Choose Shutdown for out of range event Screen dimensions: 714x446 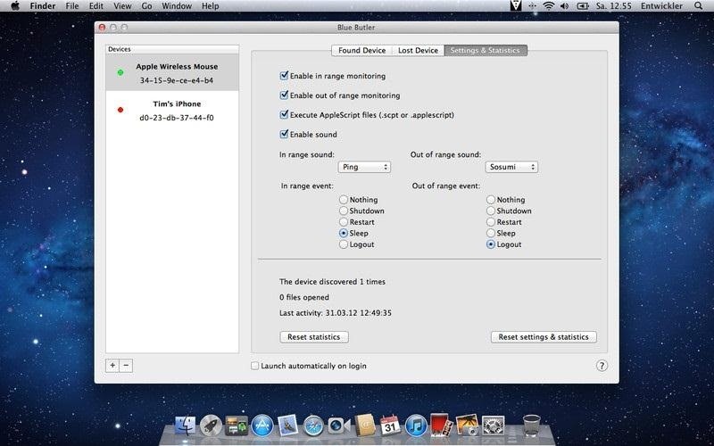click(x=490, y=211)
